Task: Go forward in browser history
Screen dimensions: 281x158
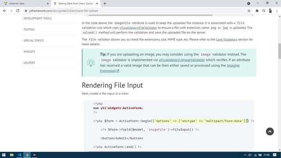Action: pos(11,11)
